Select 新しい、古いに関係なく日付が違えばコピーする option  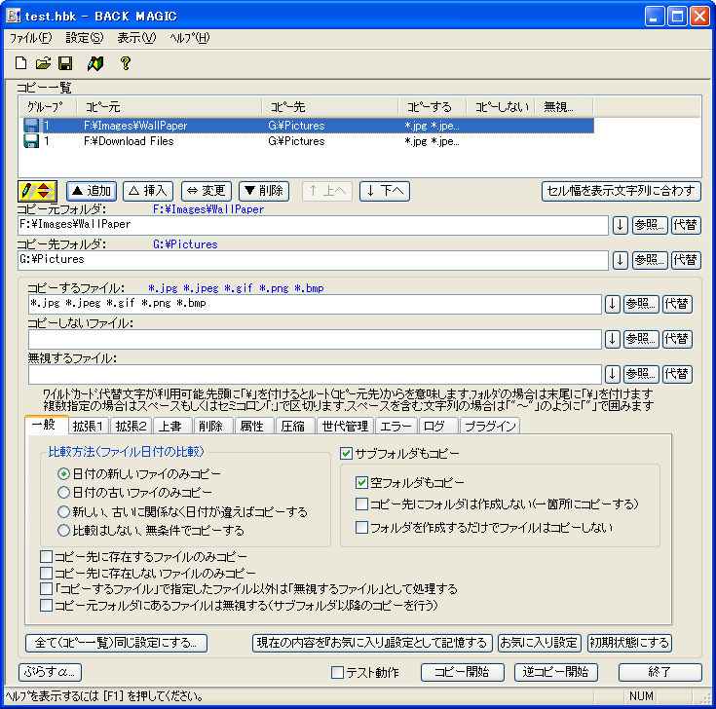coord(63,511)
